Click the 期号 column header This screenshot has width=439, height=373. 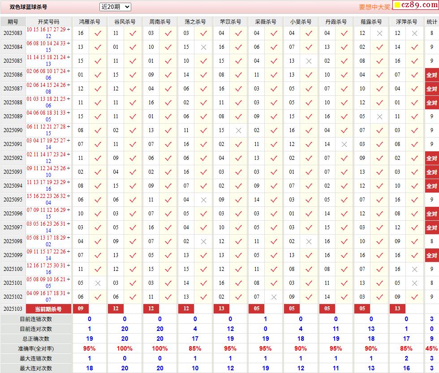point(13,21)
